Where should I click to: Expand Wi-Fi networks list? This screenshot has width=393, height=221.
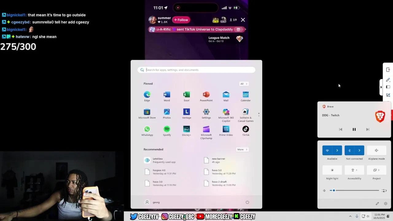point(337,150)
